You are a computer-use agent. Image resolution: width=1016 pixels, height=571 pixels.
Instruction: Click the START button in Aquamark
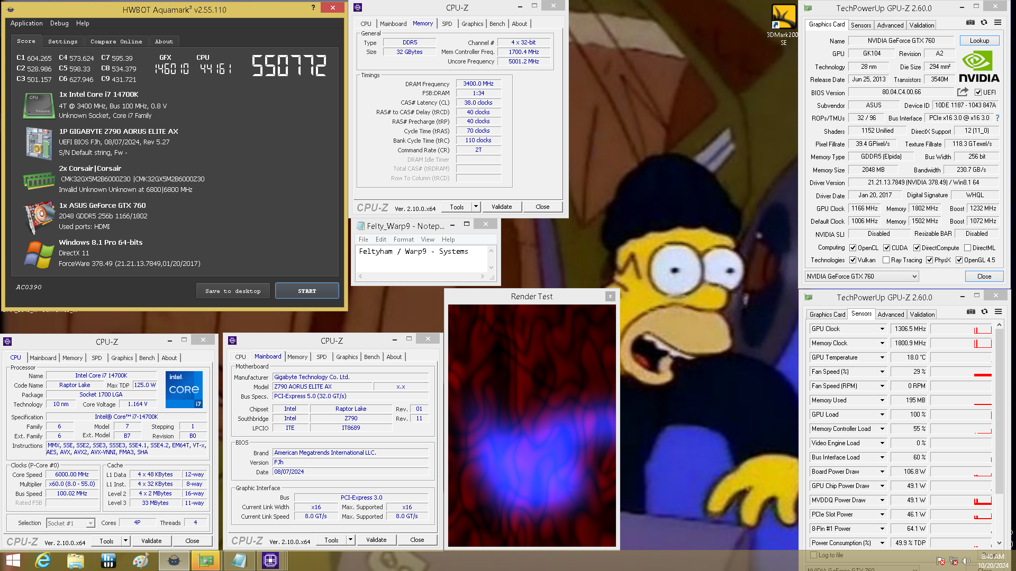tap(307, 291)
